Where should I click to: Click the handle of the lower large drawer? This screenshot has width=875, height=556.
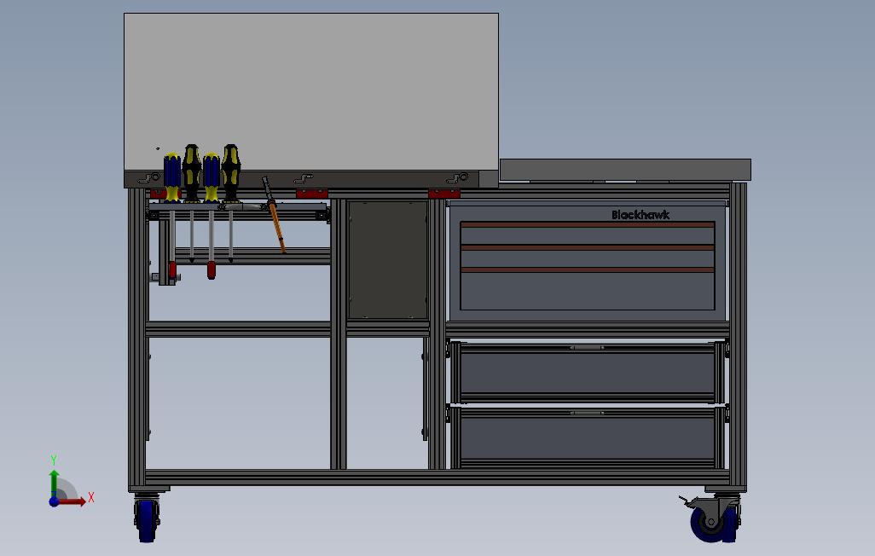[587, 413]
